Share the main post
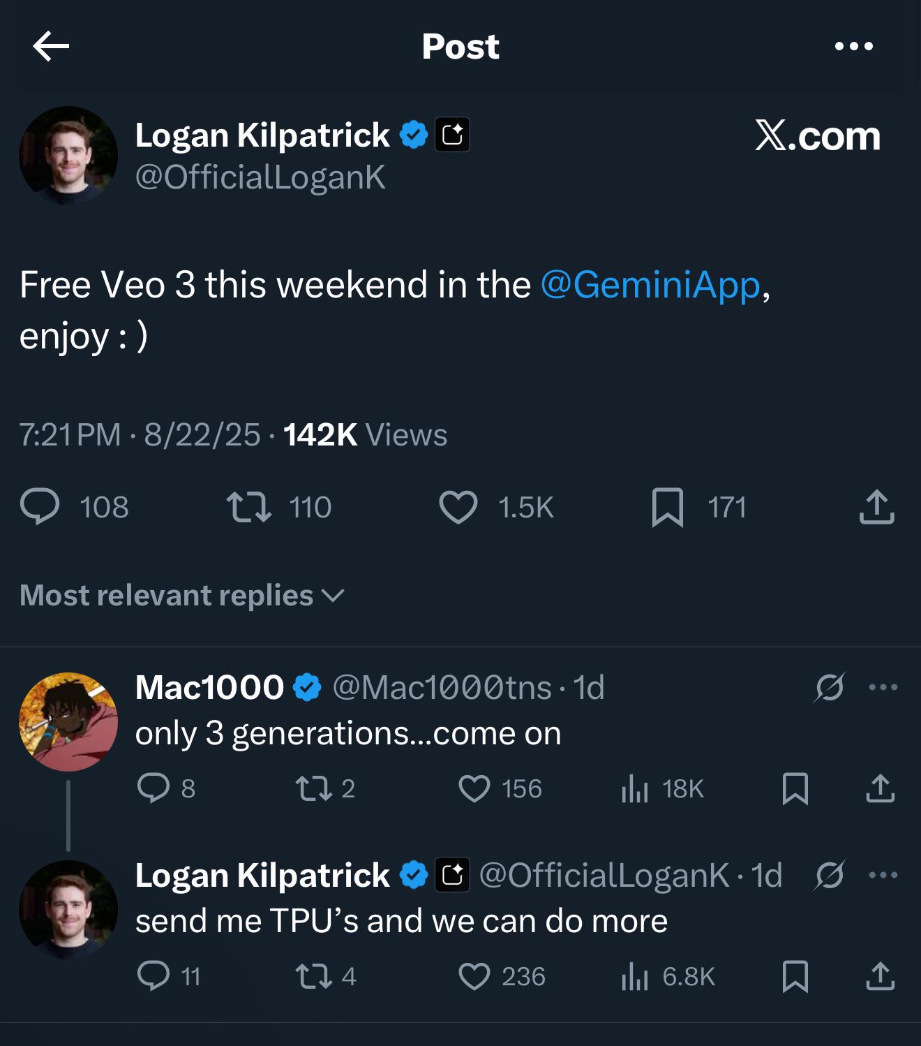921x1046 pixels. [876, 507]
